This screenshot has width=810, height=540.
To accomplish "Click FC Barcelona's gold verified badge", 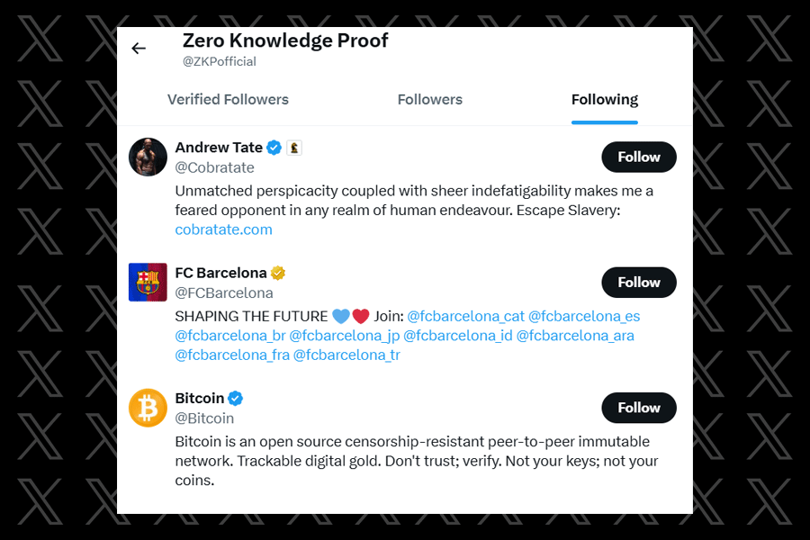I will 279,273.
